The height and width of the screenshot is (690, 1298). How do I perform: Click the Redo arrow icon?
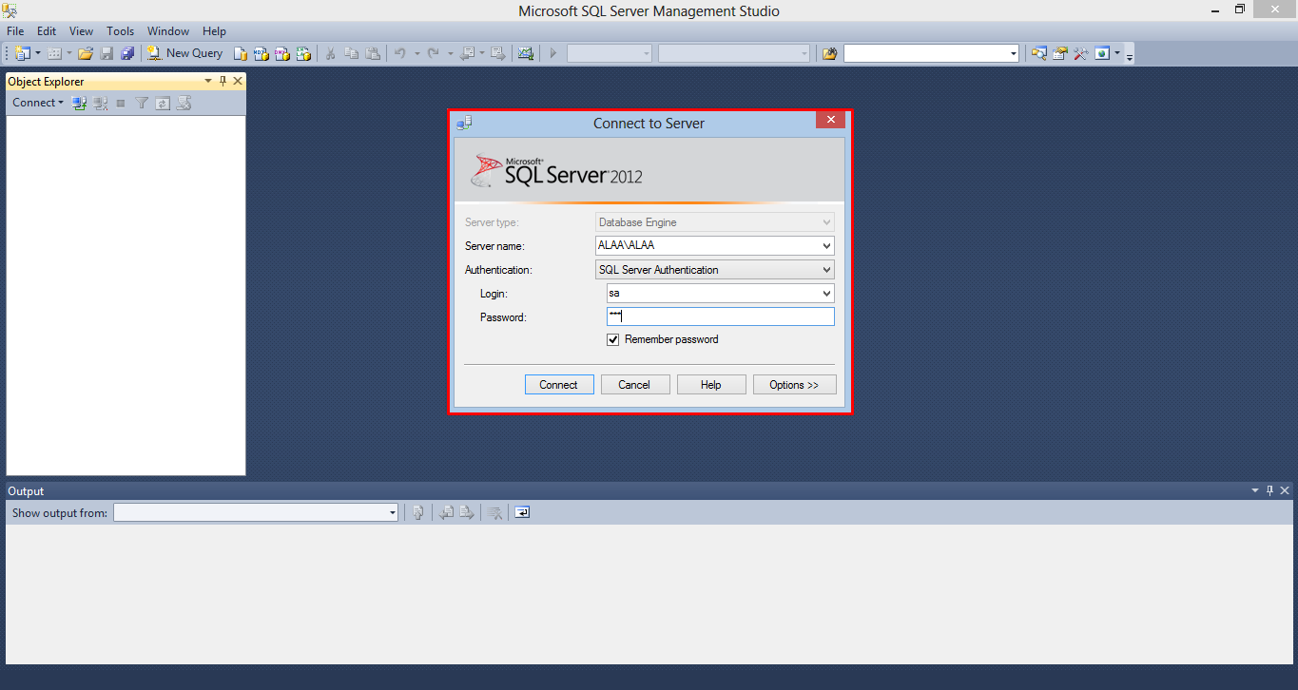433,53
